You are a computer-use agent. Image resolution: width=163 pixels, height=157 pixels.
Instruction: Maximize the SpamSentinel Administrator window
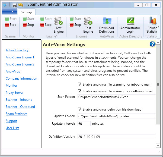click(x=147, y=5)
